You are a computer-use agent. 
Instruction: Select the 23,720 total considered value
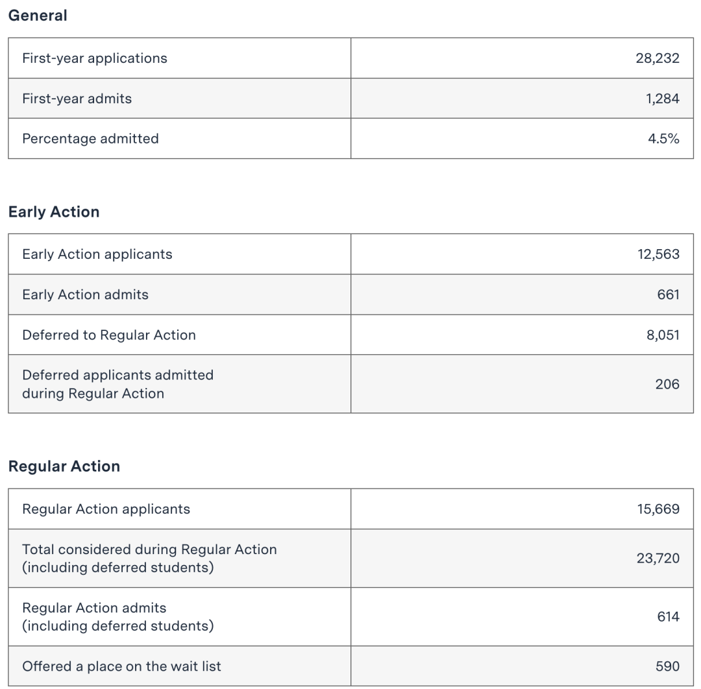coord(658,559)
